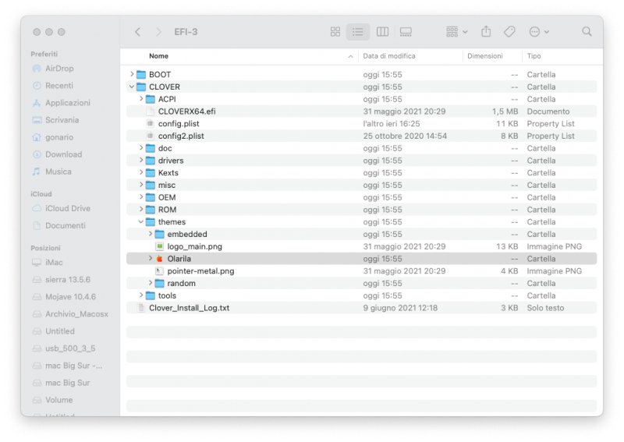Select the sierra 13.5.6 volume
The image size is (624, 442).
[x=68, y=279]
